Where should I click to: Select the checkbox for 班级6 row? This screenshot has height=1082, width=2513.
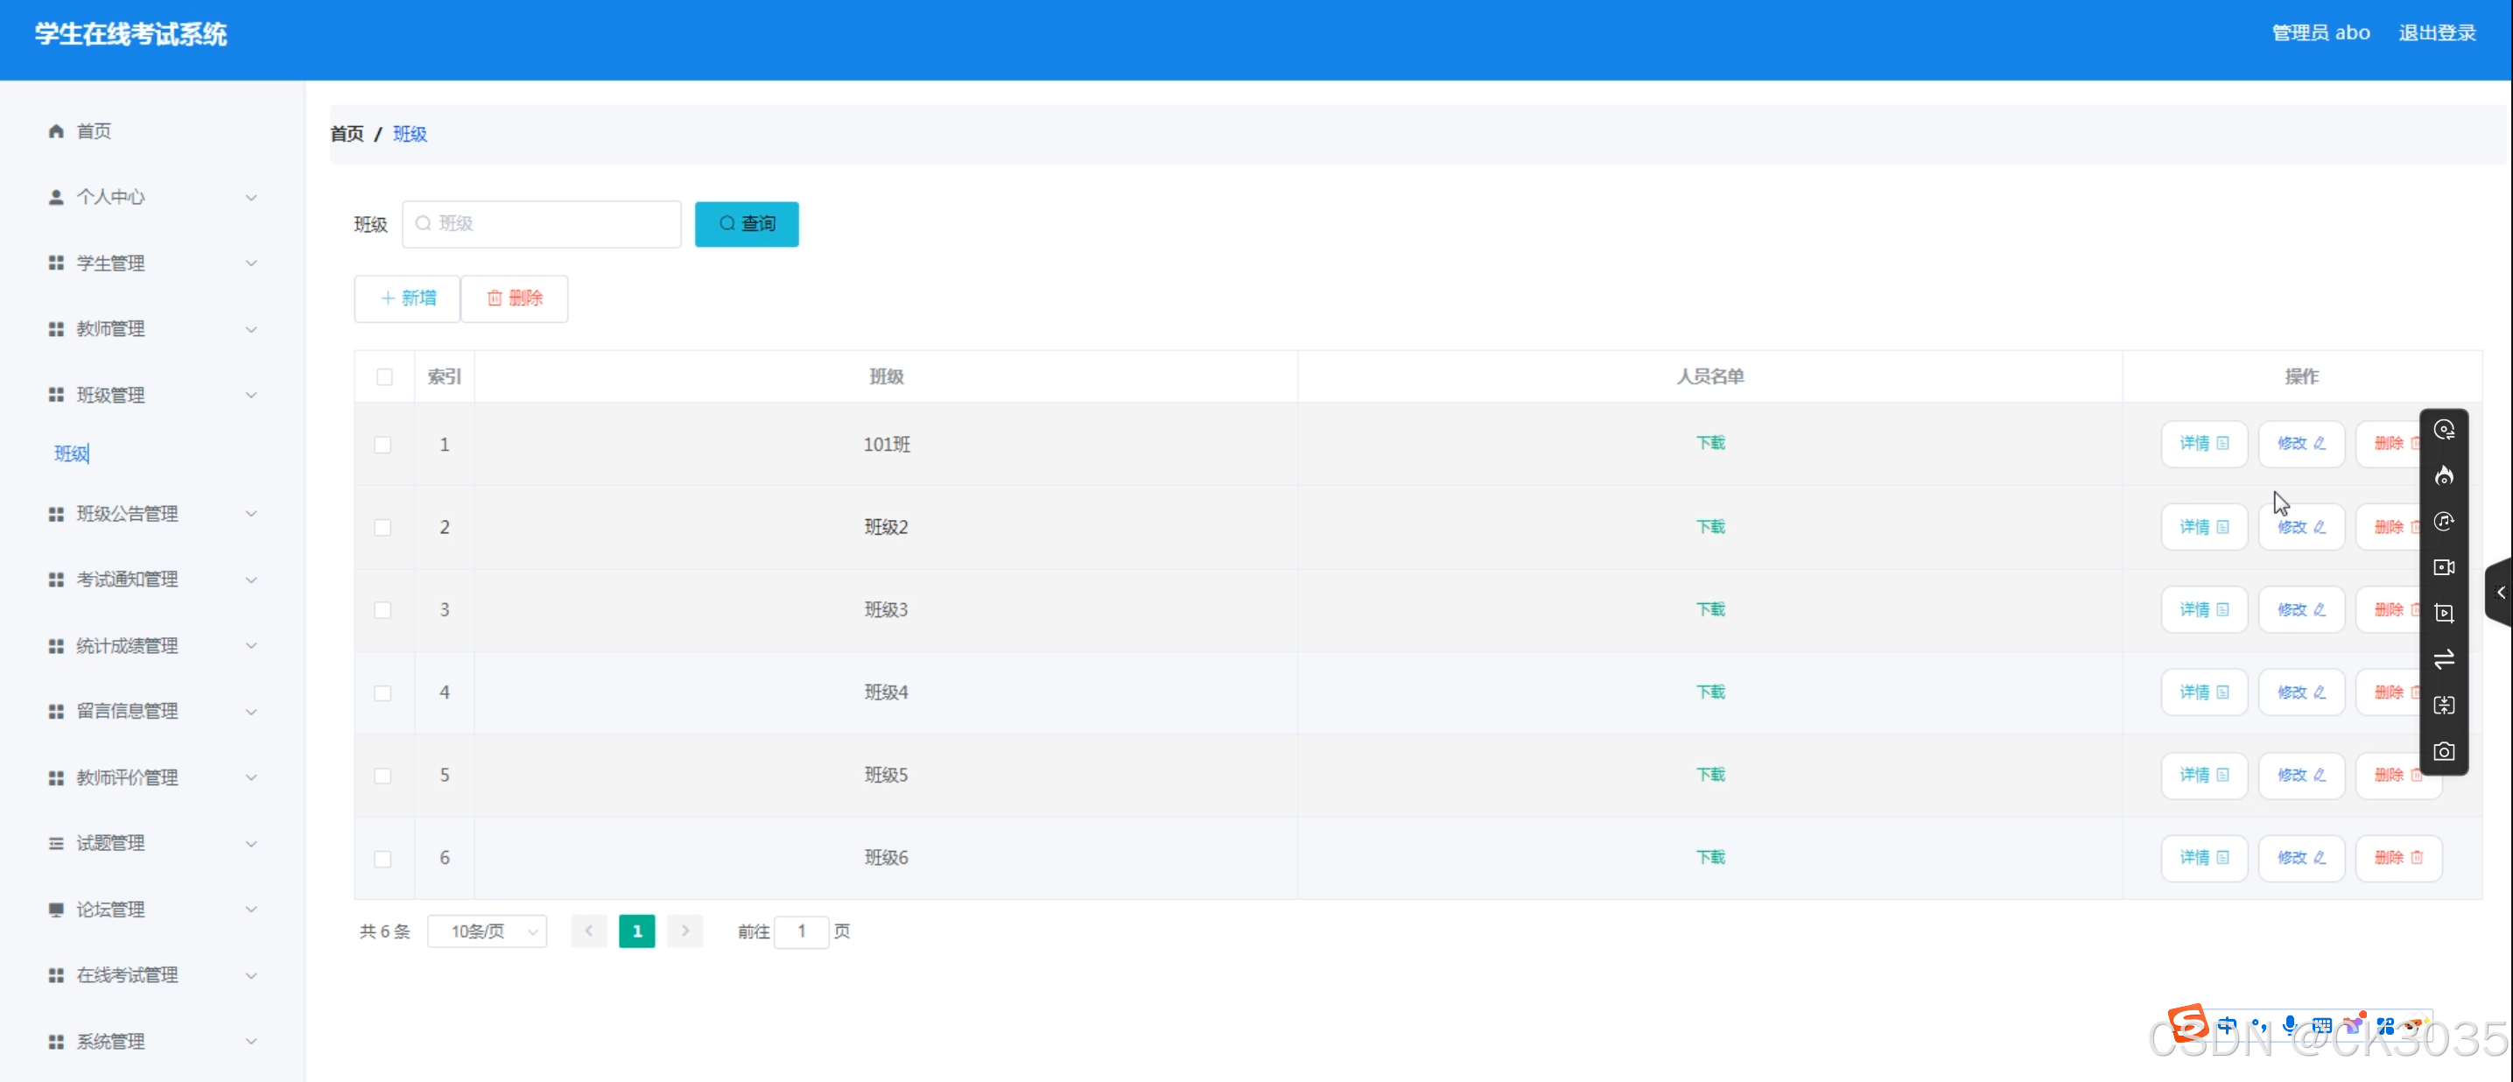click(383, 859)
